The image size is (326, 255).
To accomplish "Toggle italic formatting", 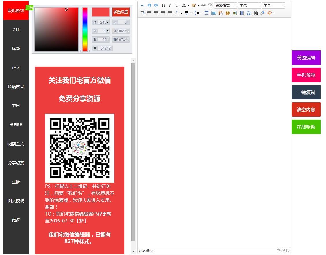I will [x=170, y=5].
